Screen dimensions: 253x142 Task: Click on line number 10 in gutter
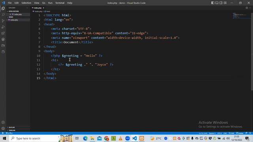click(x=38, y=56)
